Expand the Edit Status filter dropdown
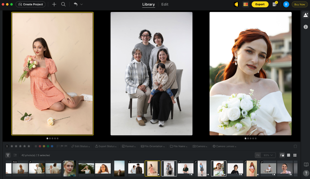310x179 pixels. click(x=81, y=146)
